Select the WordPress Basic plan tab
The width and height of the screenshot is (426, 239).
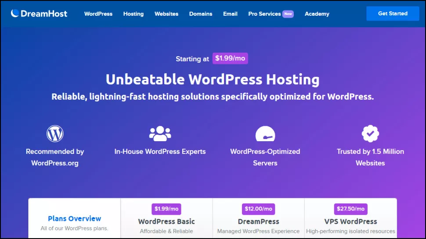[166, 218]
